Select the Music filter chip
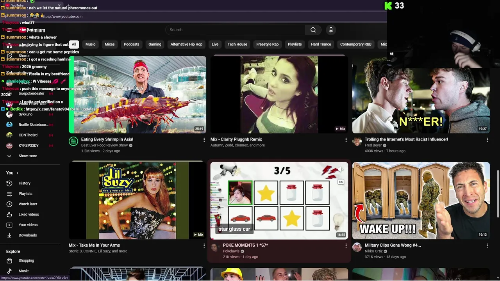The width and height of the screenshot is (500, 281). tap(90, 44)
